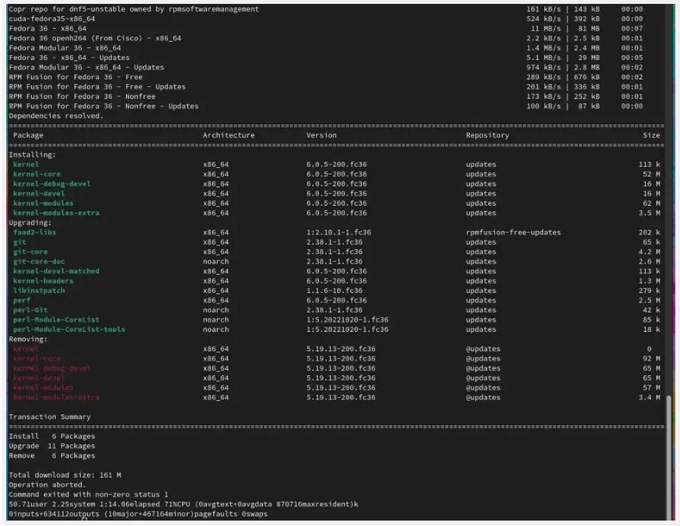Image resolution: width=680 pixels, height=526 pixels.
Task: Click the "rpmfusion-free-updates" repository text
Action: coord(513,232)
